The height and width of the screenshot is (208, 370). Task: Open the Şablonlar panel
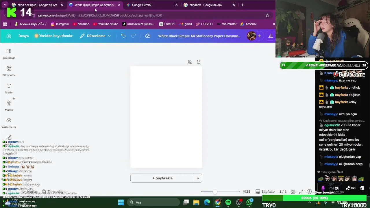coord(9,54)
